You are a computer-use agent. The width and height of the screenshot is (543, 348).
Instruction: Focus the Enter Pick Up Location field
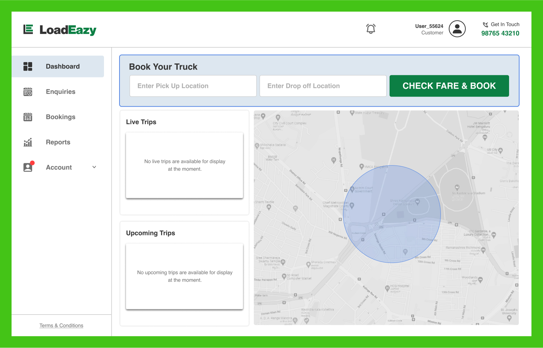pos(193,86)
